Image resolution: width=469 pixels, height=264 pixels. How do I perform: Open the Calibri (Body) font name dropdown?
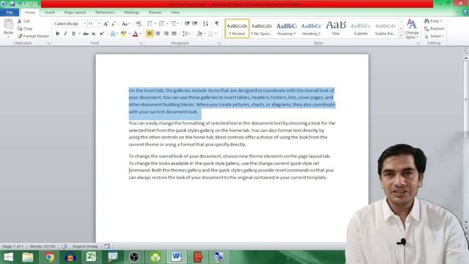[x=85, y=23]
